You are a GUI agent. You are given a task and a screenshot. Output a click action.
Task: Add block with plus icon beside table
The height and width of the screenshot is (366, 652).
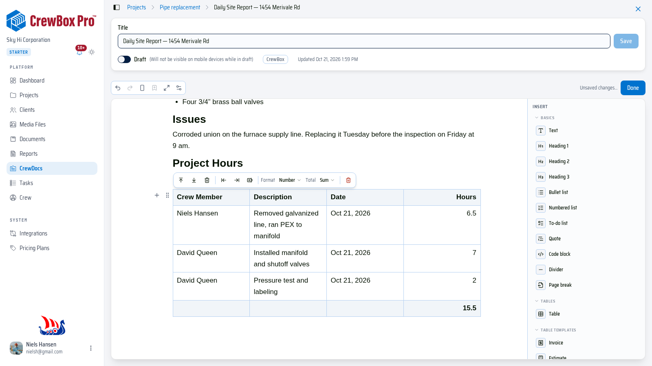157,195
